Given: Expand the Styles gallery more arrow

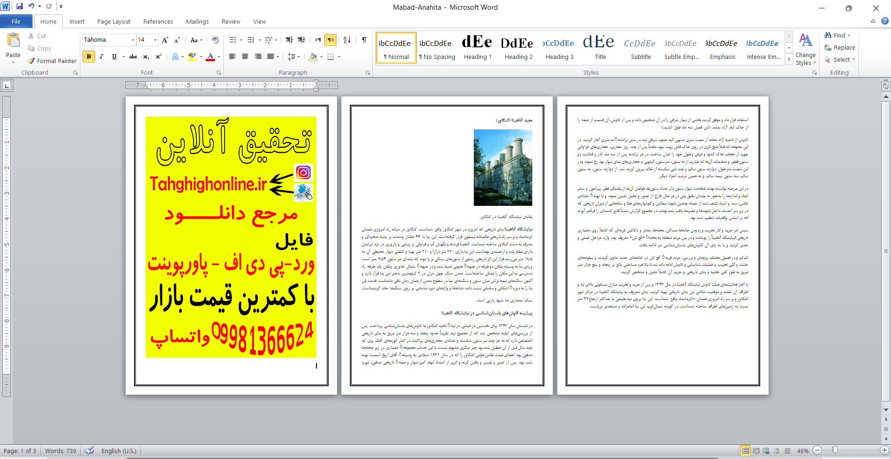Looking at the screenshot, I should tap(789, 60).
